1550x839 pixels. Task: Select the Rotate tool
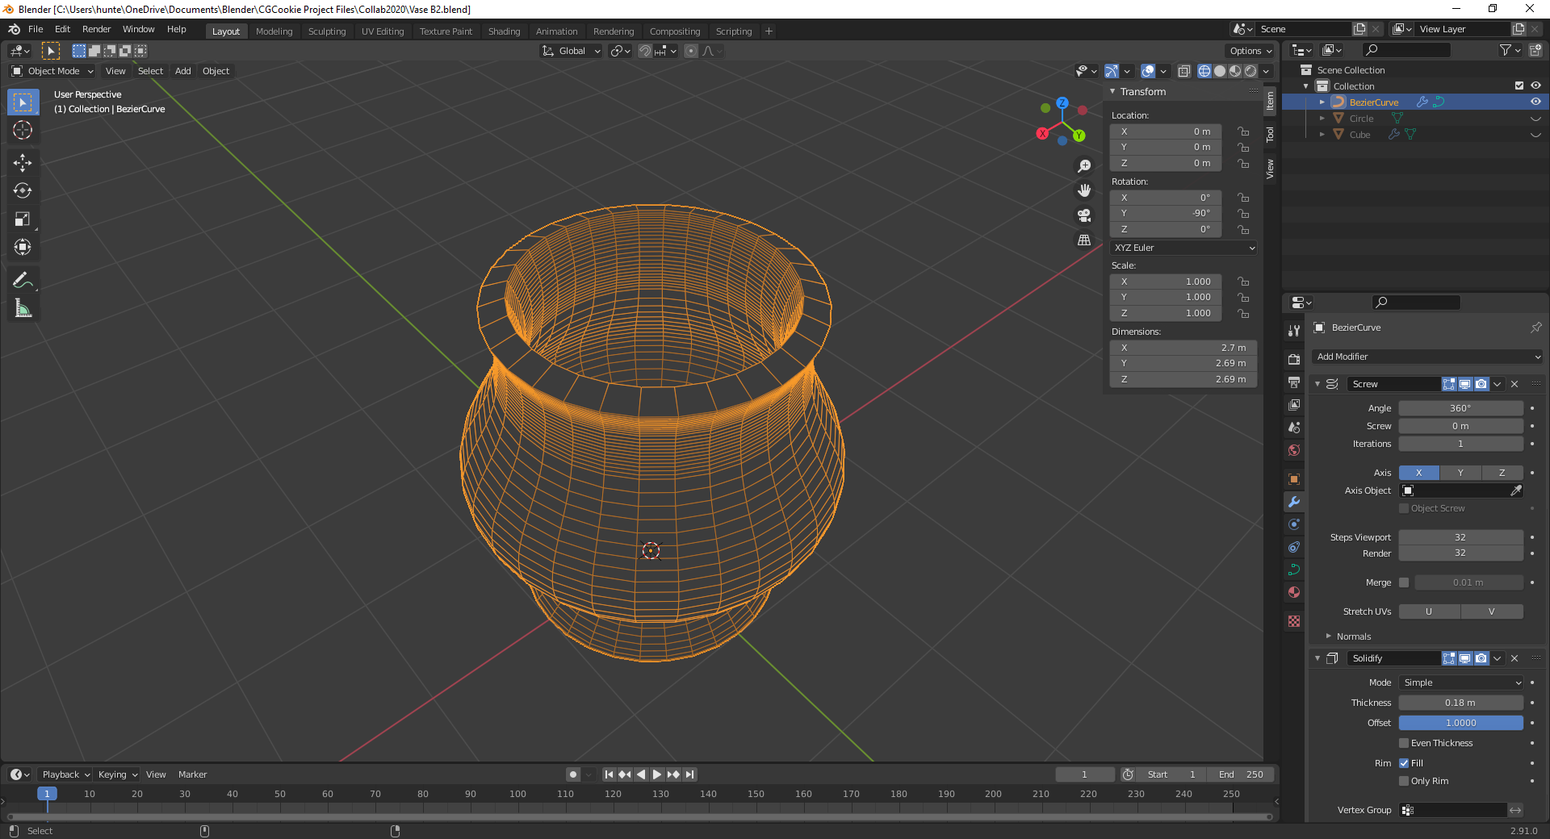[x=23, y=191]
